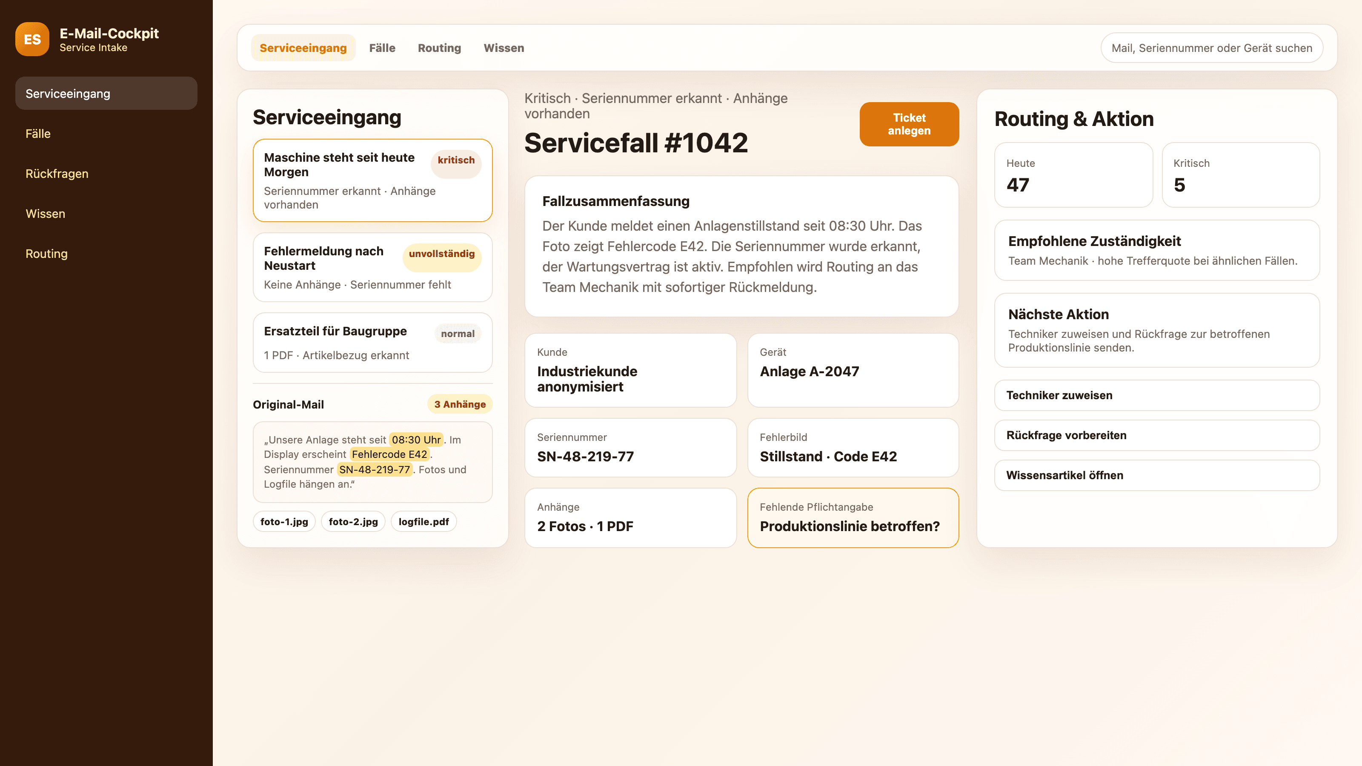The height and width of the screenshot is (766, 1362).
Task: Select the Anhänge card '2 Fotos · 1 PDF'
Action: coord(630,518)
